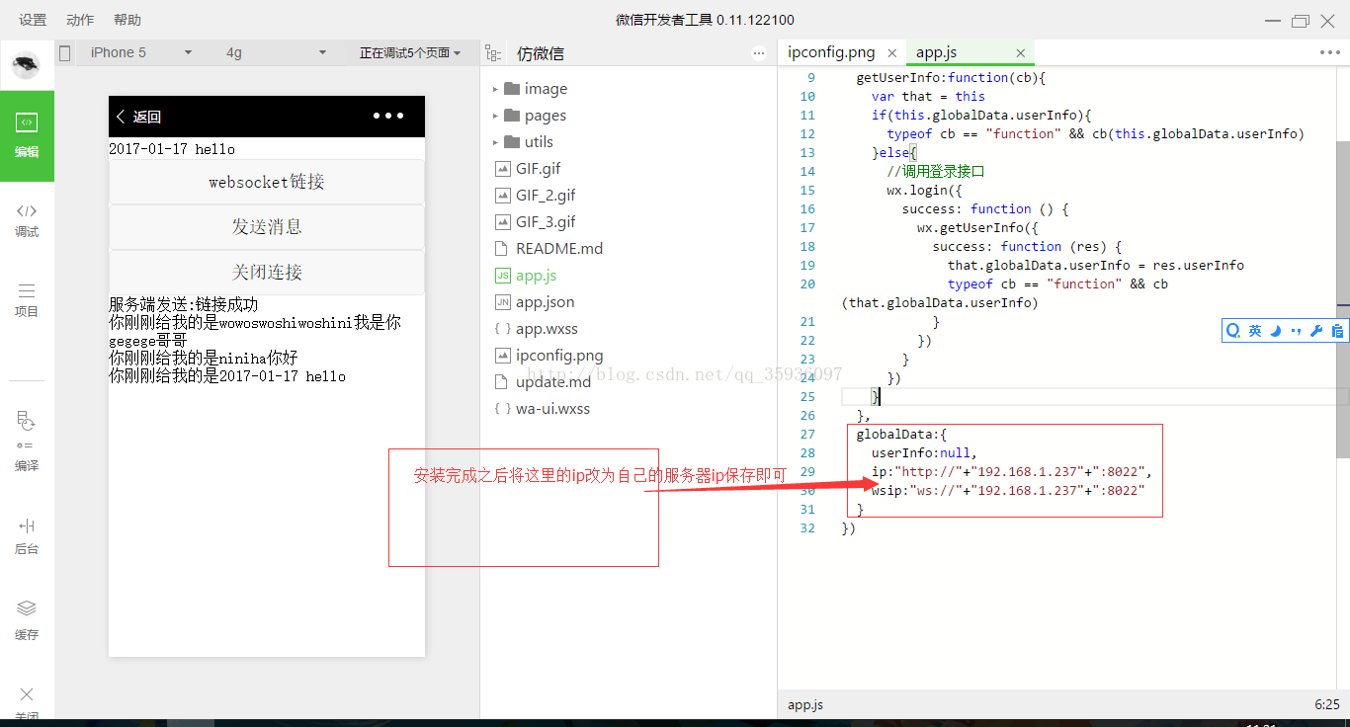Open the 动作 menu
1350x727 pixels.
80,20
